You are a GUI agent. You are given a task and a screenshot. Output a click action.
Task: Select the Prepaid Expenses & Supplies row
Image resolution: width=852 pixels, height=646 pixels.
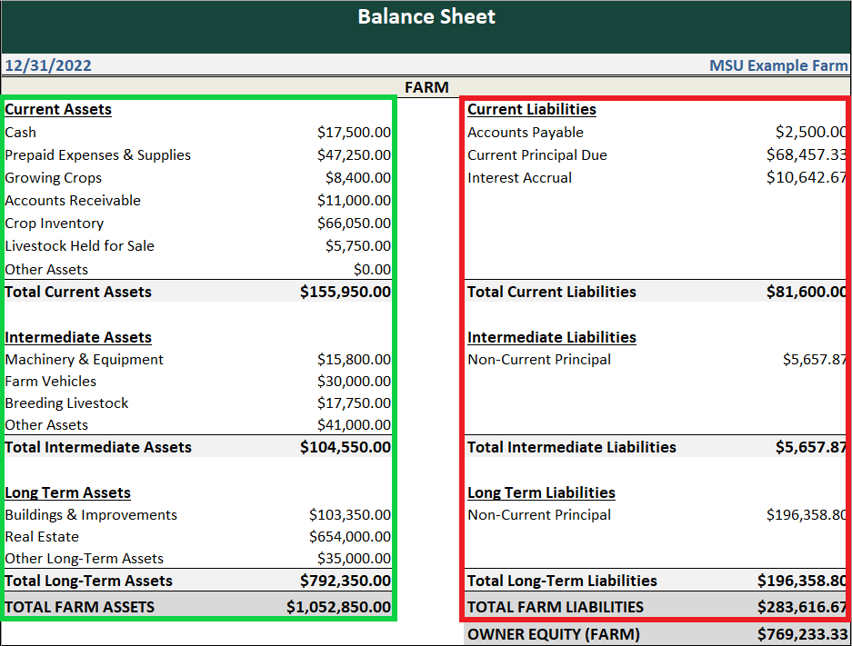pyautogui.click(x=97, y=154)
